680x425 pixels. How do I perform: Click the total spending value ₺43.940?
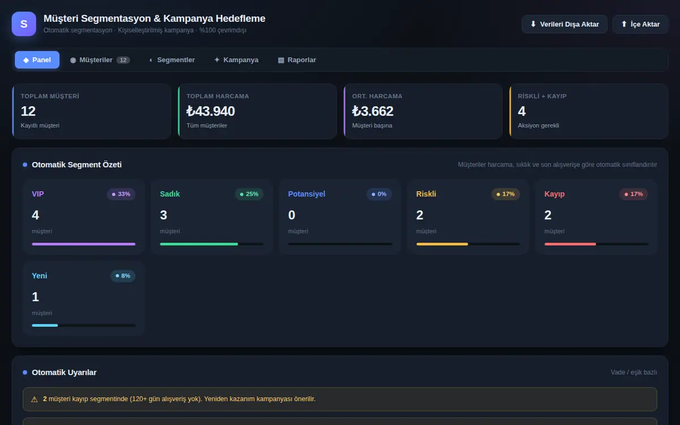(x=211, y=111)
